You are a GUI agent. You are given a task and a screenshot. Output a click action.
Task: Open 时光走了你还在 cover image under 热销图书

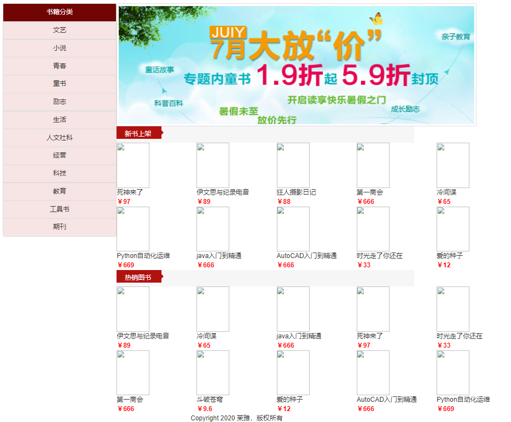tap(453, 309)
